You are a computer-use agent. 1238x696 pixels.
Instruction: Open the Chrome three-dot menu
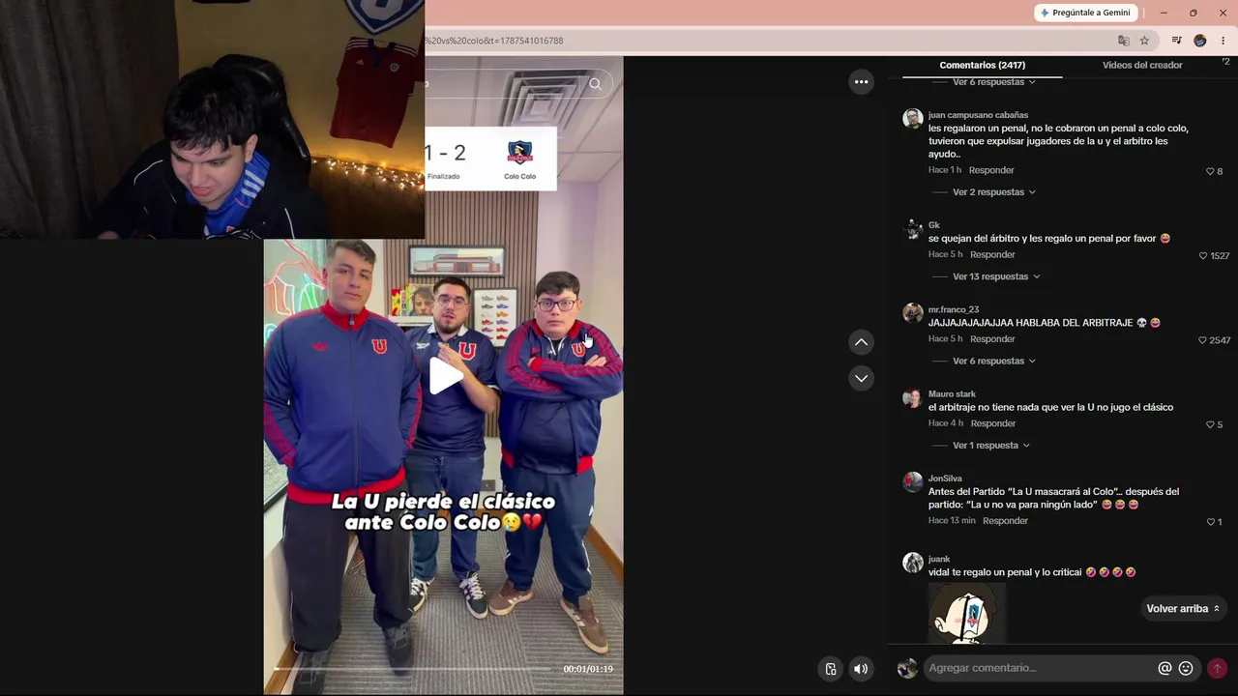coord(1223,41)
